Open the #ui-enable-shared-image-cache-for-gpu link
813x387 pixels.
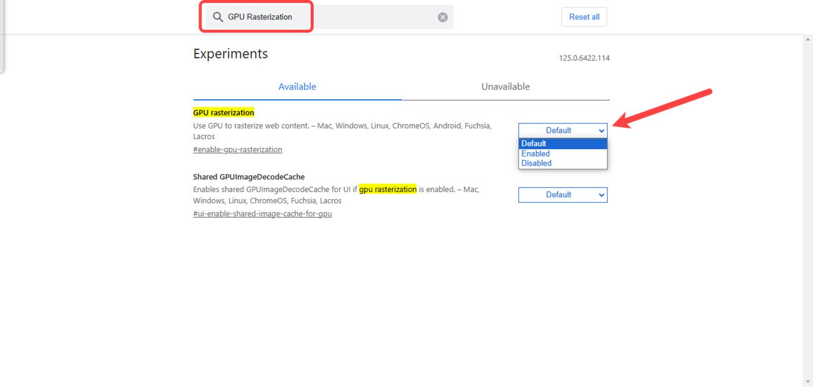[263, 214]
